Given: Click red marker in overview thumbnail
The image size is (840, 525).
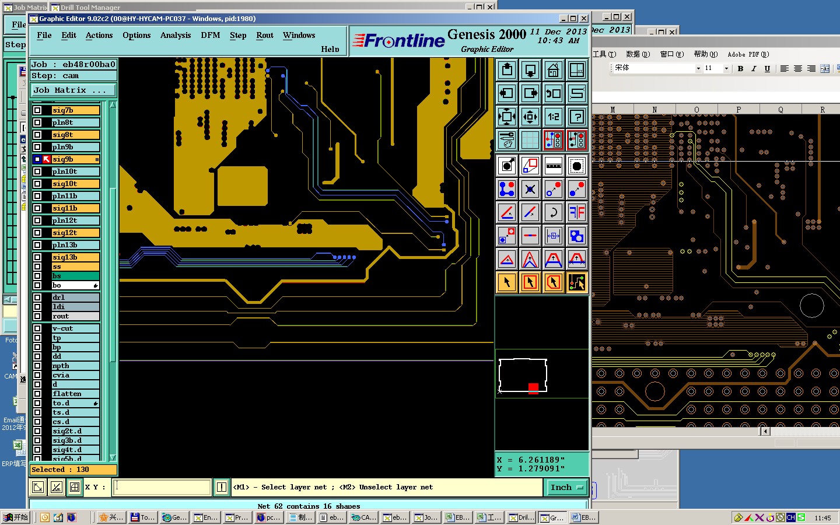Looking at the screenshot, I should click(533, 388).
